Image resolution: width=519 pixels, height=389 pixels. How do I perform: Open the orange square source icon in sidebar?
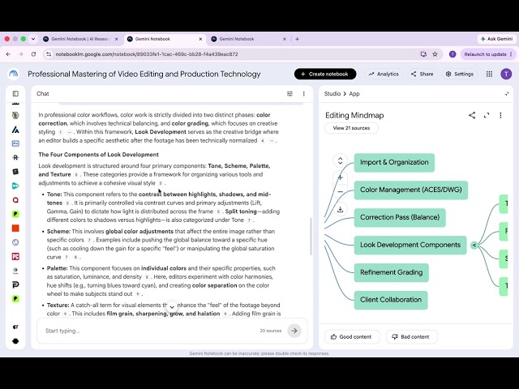15,229
